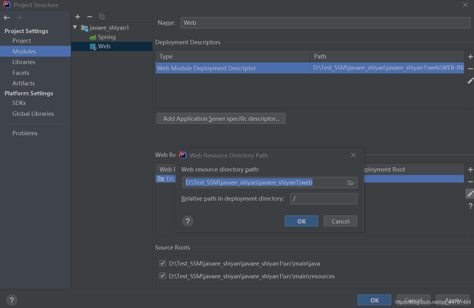Image resolution: width=474 pixels, height=308 pixels.
Task: Add a deployment descriptor plus icon
Action: click(x=470, y=57)
